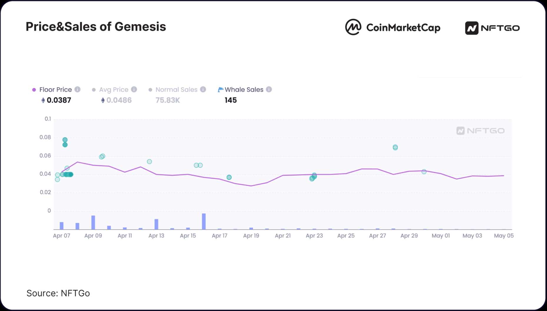Toggle the Floor Price legend series
Screen dimensions: 547x311
click(55, 90)
